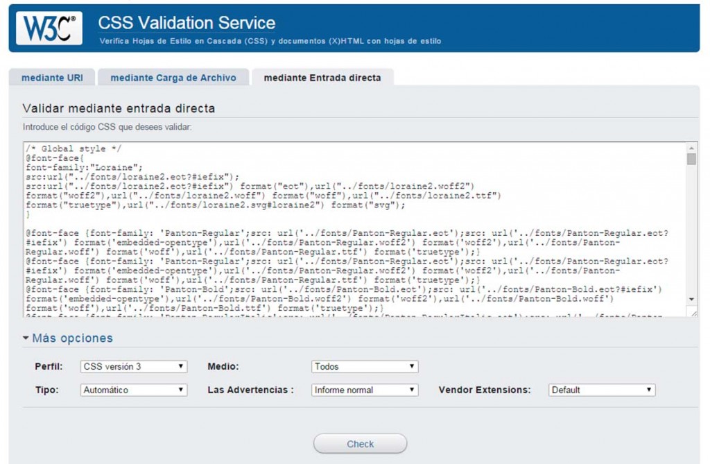Click the blue triangle beside Más opciones
Viewport: 710px width, 464px height.
[x=26, y=338]
